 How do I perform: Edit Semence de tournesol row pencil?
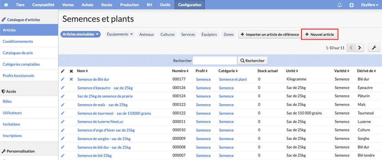[x=63, y=113]
